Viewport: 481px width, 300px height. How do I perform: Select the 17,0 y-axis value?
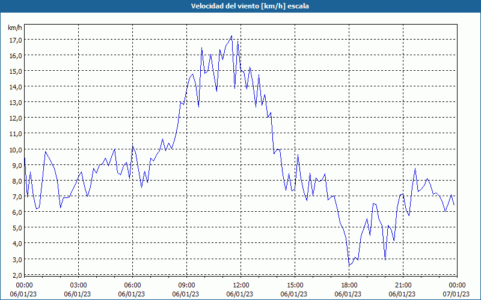(15, 40)
